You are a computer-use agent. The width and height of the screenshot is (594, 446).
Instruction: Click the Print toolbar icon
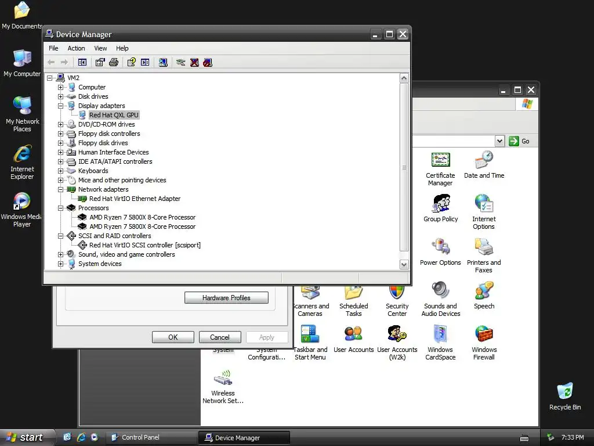pyautogui.click(x=114, y=62)
